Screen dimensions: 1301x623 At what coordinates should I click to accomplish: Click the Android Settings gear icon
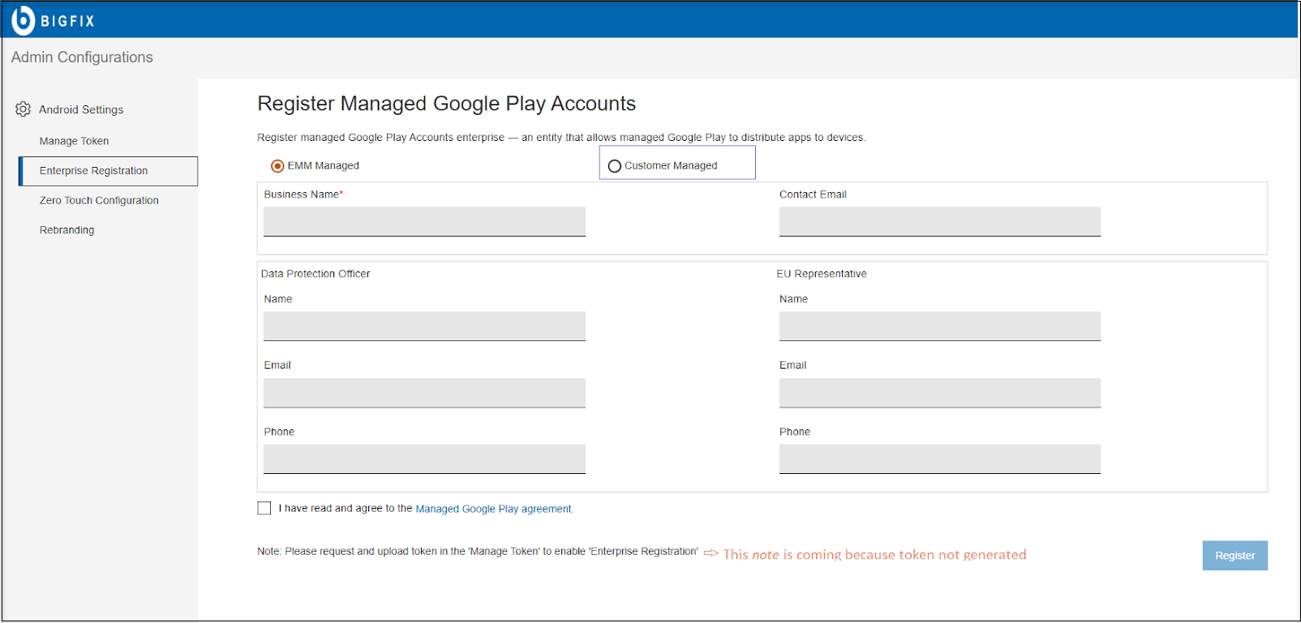pyautogui.click(x=23, y=109)
